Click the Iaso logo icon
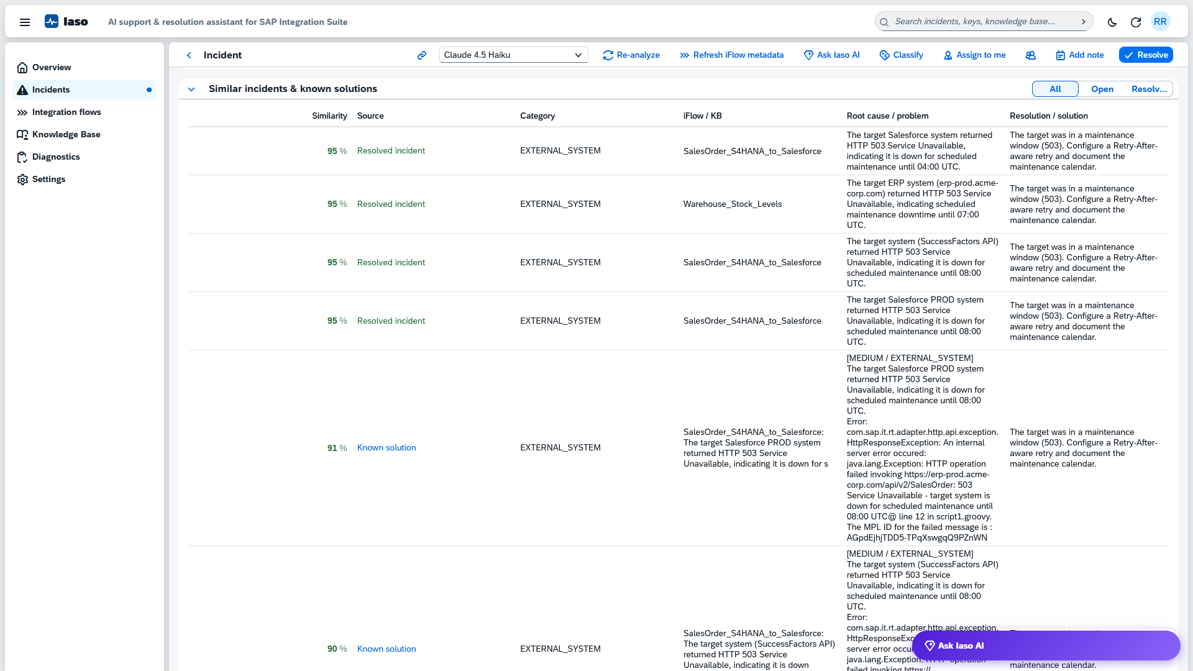The width and height of the screenshot is (1193, 671). pos(52,22)
